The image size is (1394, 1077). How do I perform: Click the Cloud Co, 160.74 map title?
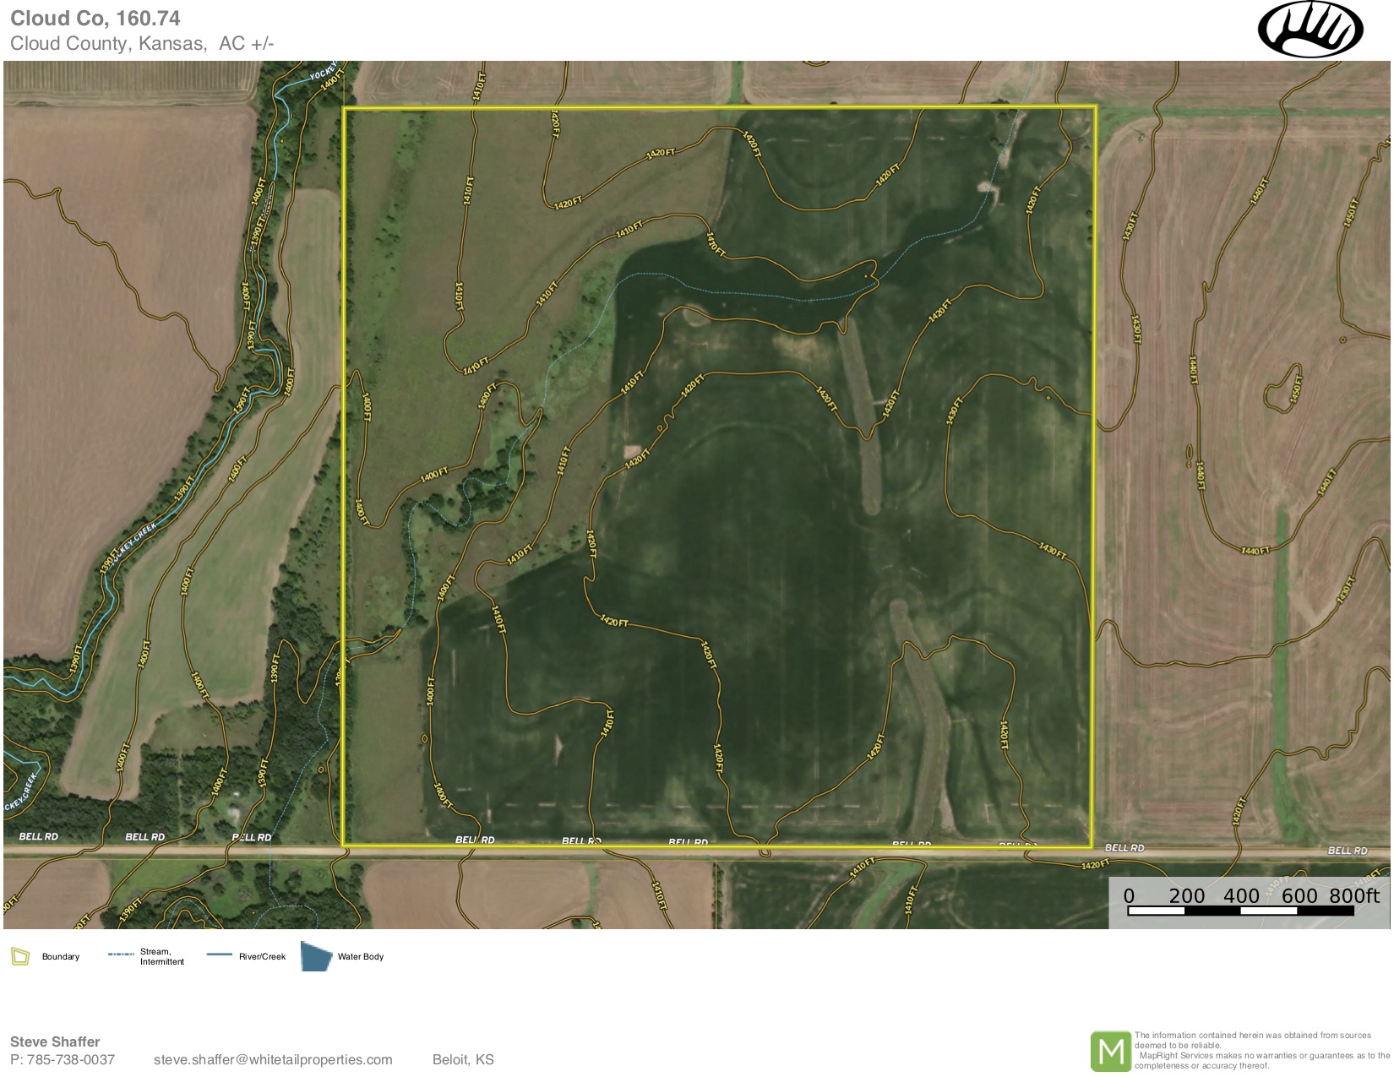[x=95, y=19]
